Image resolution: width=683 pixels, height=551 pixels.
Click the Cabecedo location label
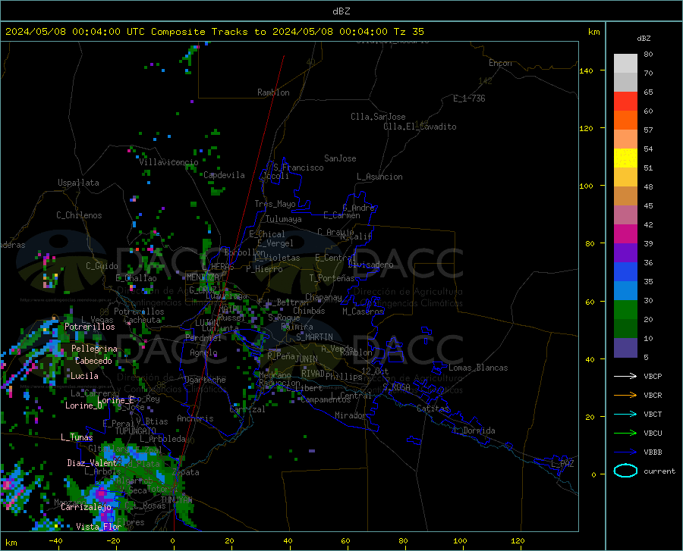click(93, 361)
